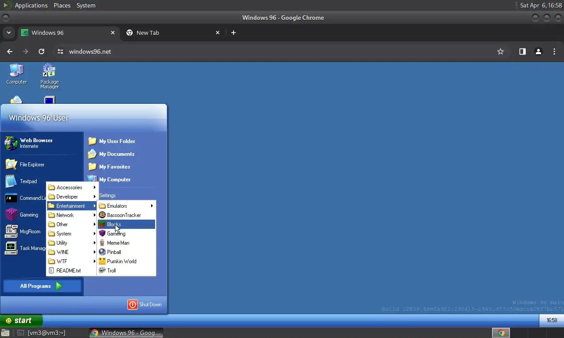
Task: Click the green start button
Action: [21, 320]
